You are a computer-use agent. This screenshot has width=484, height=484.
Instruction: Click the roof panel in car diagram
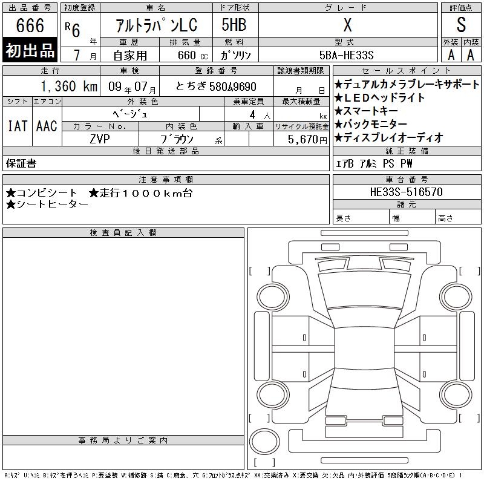coord(364,348)
